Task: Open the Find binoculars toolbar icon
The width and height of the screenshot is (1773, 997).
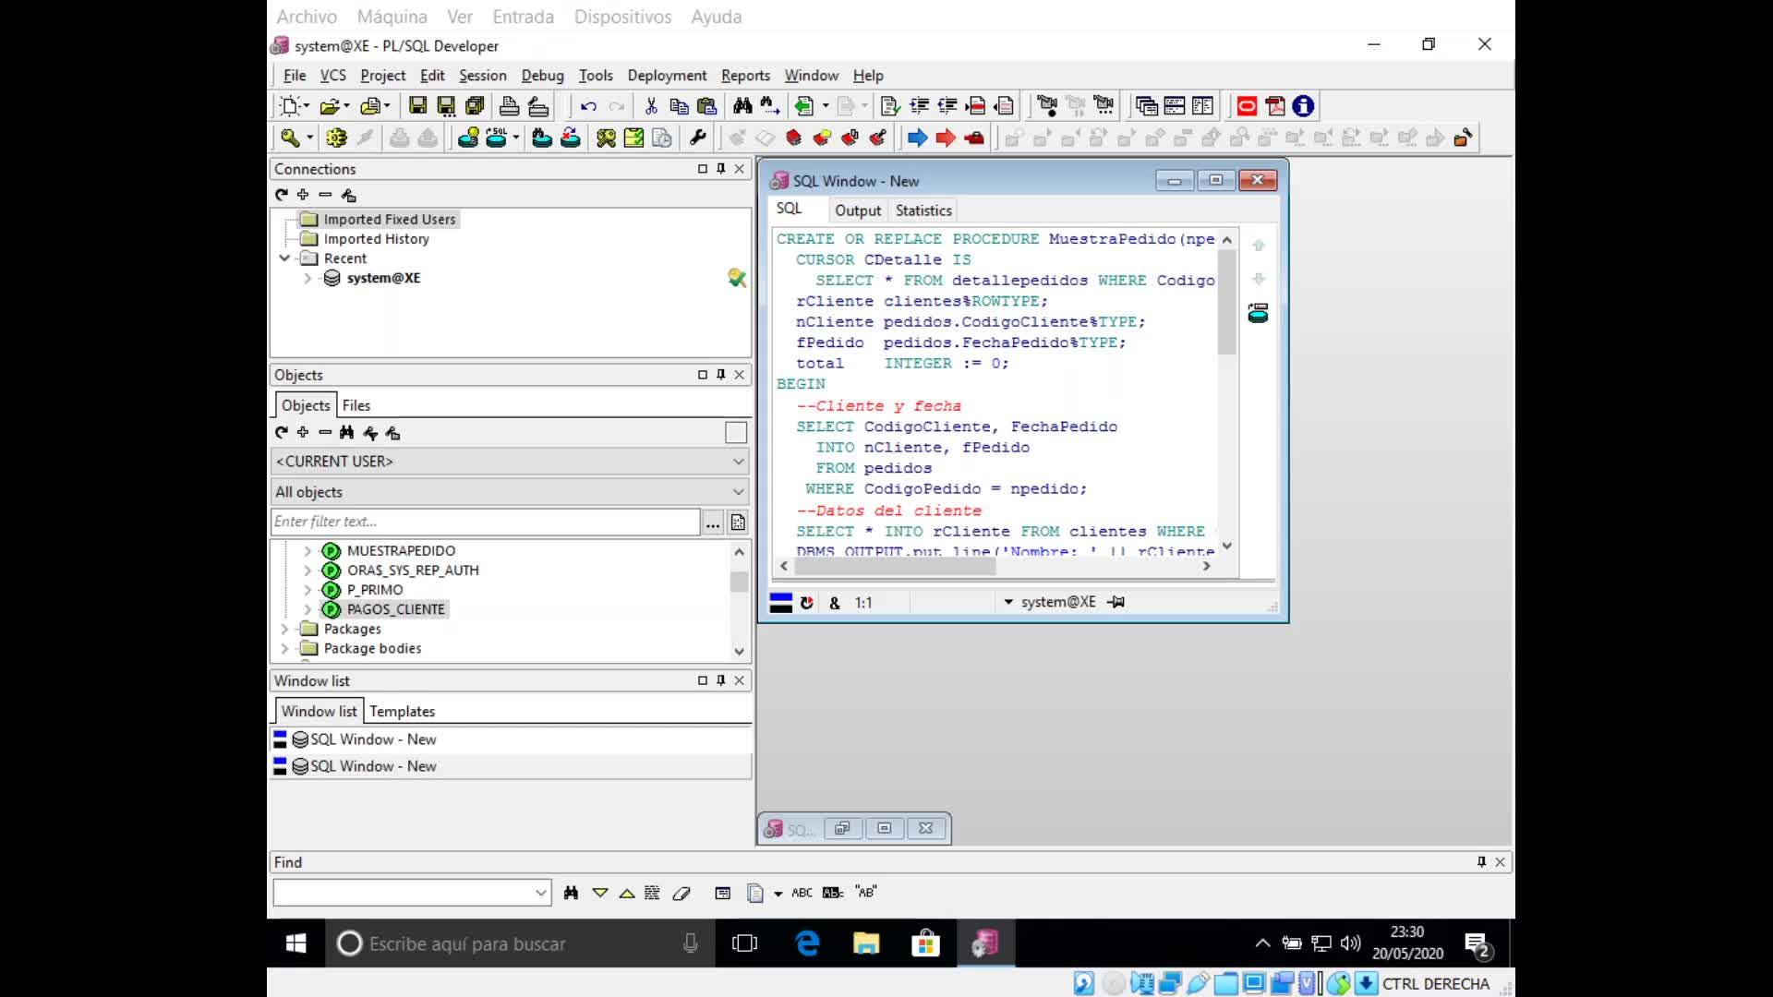Action: click(x=742, y=106)
